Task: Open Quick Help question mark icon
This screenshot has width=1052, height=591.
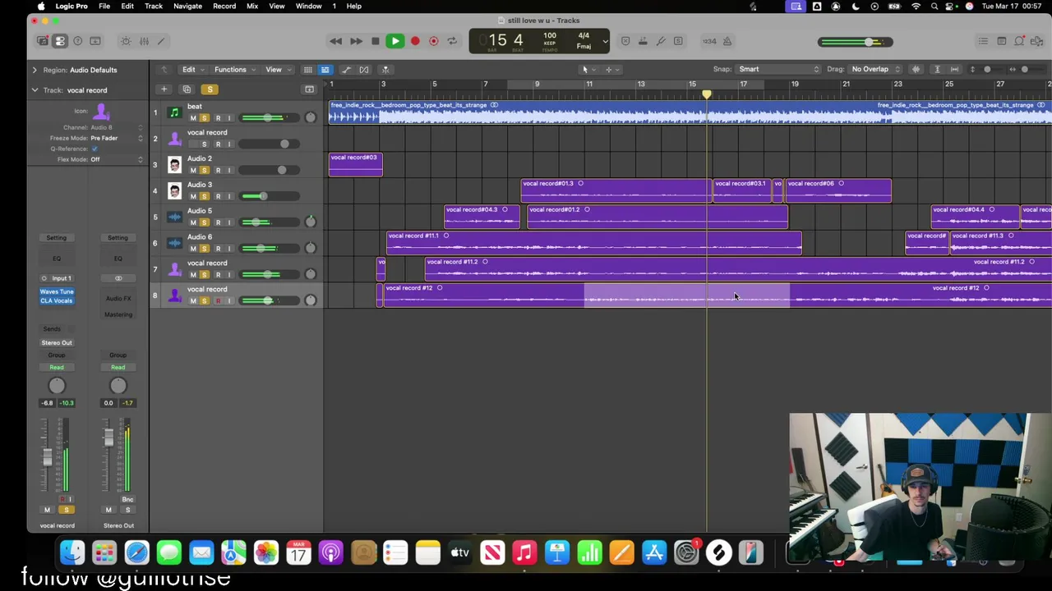Action: point(78,41)
